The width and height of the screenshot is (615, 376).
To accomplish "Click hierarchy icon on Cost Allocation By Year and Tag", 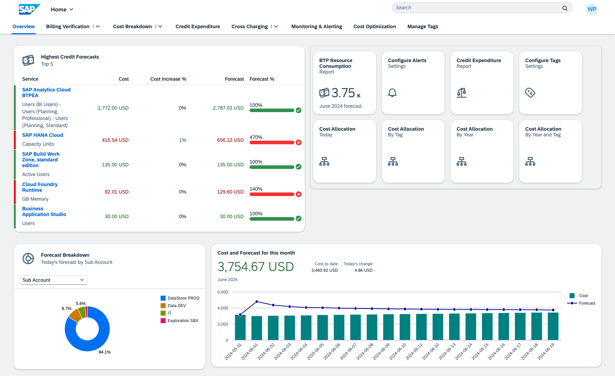I will tap(530, 161).
